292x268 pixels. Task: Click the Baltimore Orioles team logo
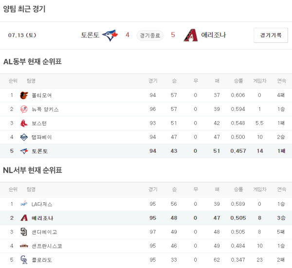click(24, 95)
